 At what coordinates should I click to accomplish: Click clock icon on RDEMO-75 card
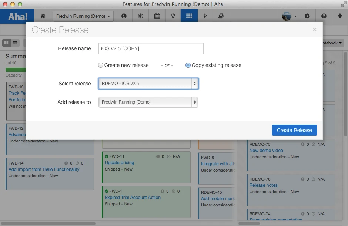point(313,144)
